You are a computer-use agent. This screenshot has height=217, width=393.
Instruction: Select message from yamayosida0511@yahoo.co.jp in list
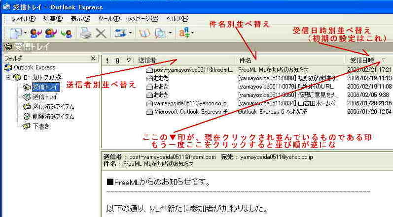(190, 103)
